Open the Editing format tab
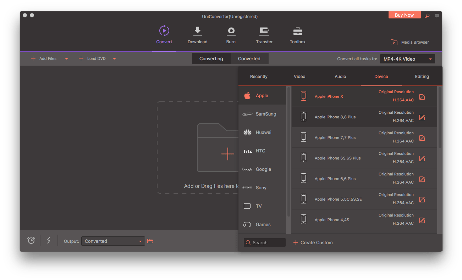Screen dimensions: 462x280 [x=422, y=77]
